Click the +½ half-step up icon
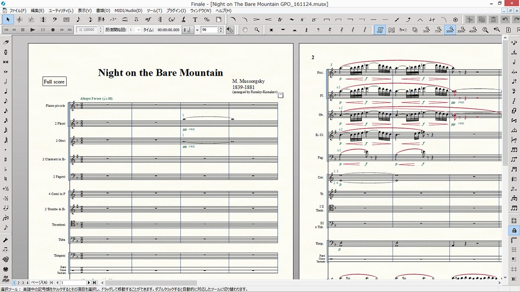Image resolution: width=520 pixels, height=292 pixels. tap(6, 189)
